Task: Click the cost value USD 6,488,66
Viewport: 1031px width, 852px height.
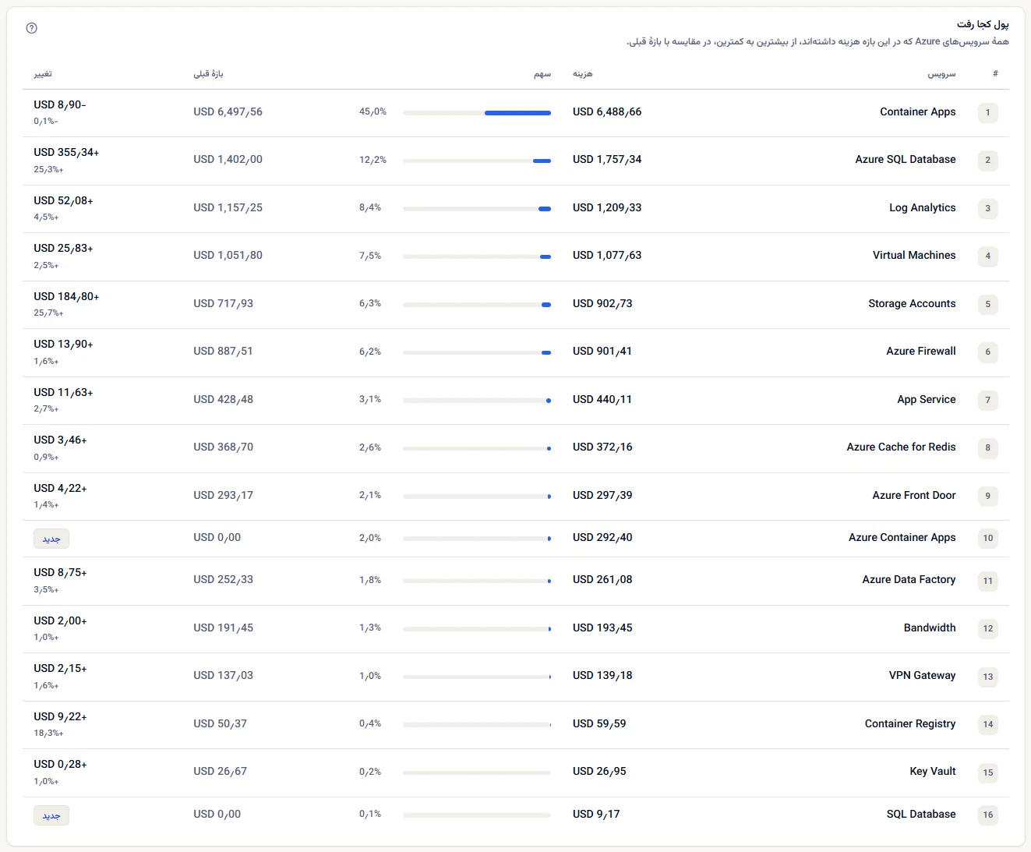Action: coord(607,111)
